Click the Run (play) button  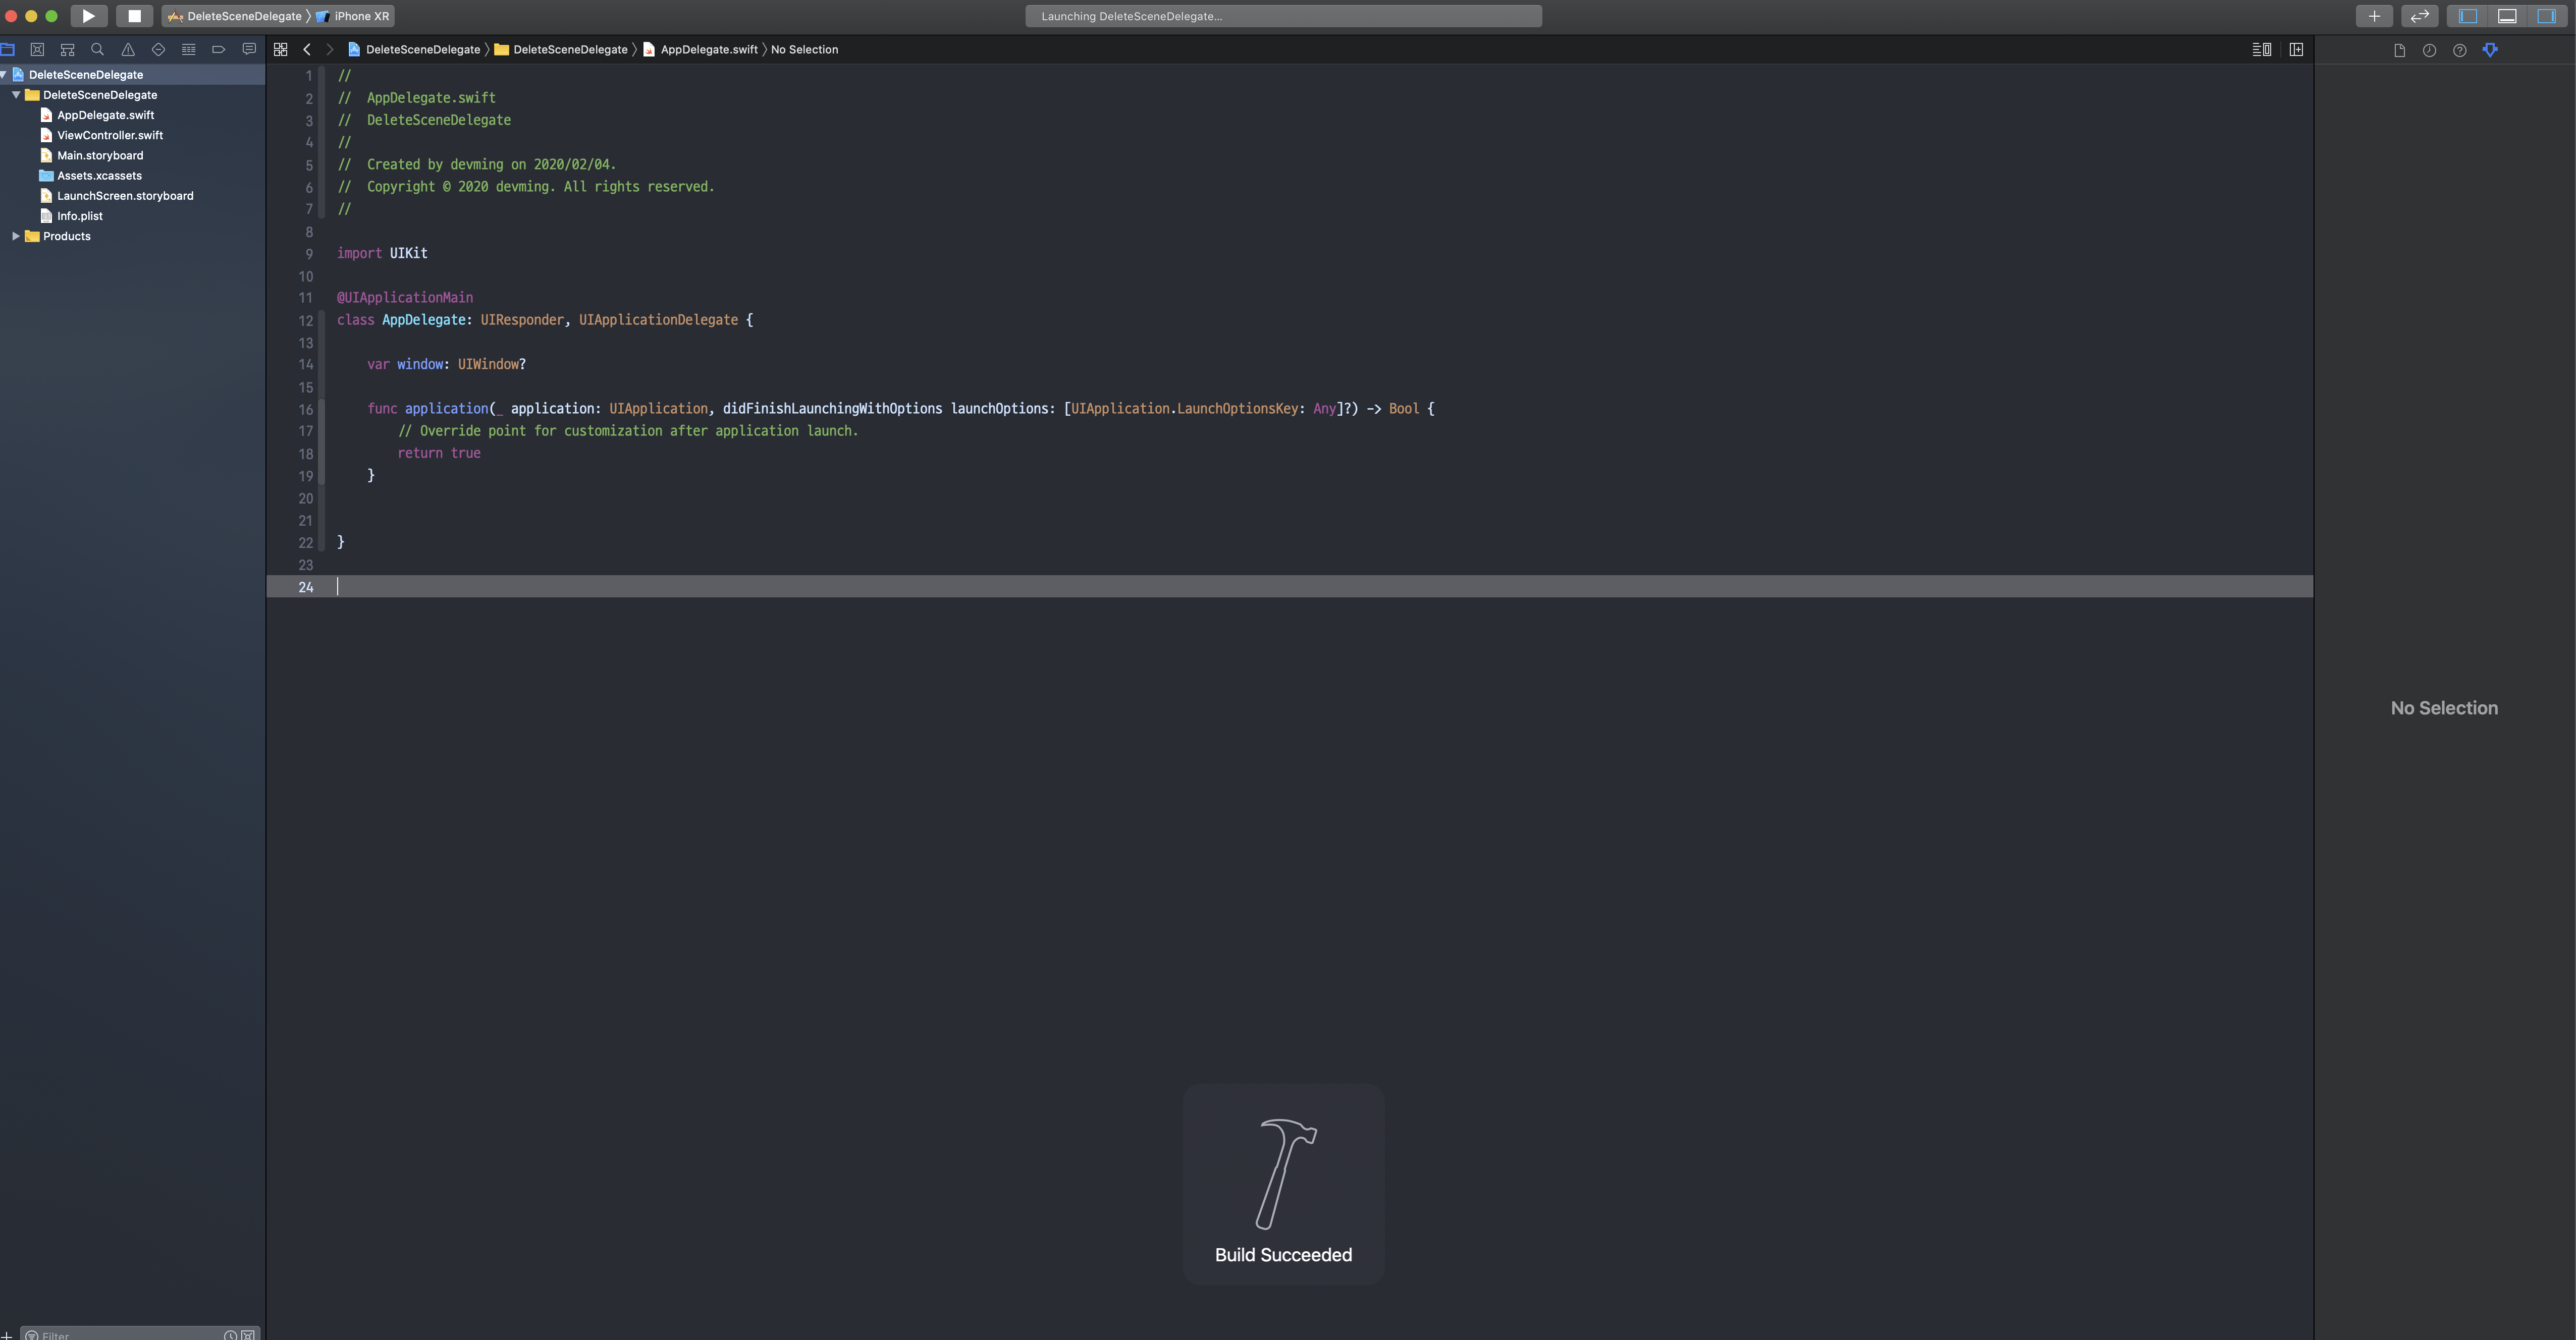(x=88, y=16)
